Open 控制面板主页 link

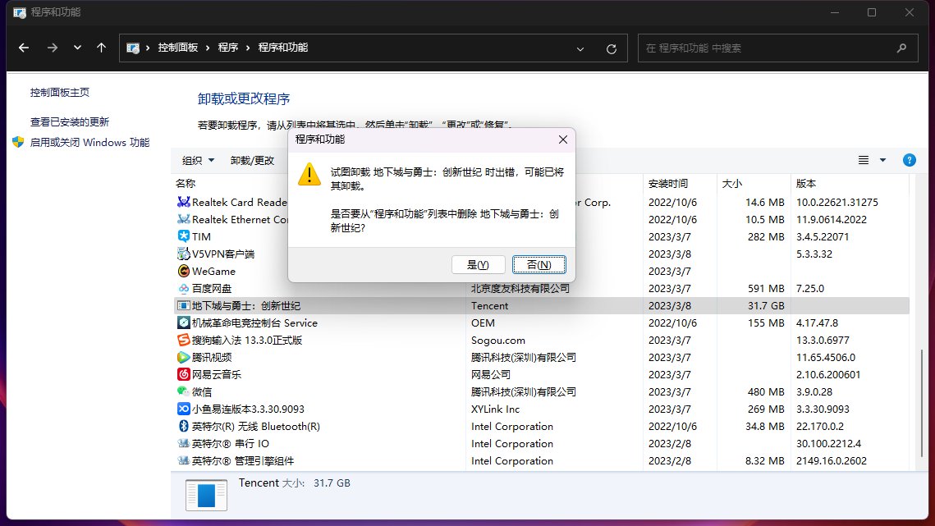tap(60, 93)
